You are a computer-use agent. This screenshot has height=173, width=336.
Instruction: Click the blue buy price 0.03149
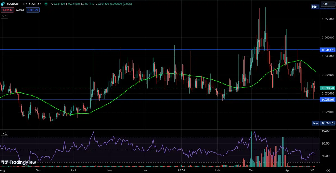click(33, 10)
